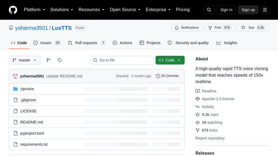Click the requirements.txt file icon

click(x=16, y=144)
